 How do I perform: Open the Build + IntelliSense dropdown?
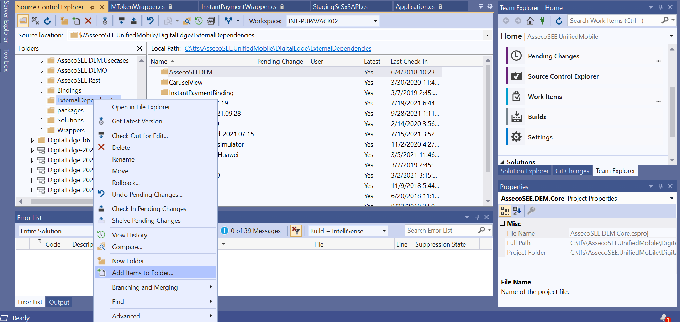348,231
